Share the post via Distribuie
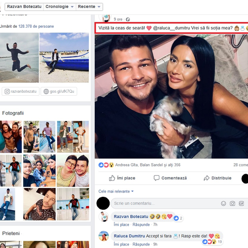Viewport: 248px width, 248px height. pyautogui.click(x=218, y=178)
